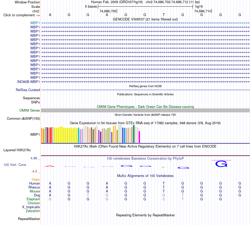The height and width of the screenshot is (225, 250).
Task: Open the 'Short Genetic Variants from dbSNP release 155' title
Action: (145, 115)
